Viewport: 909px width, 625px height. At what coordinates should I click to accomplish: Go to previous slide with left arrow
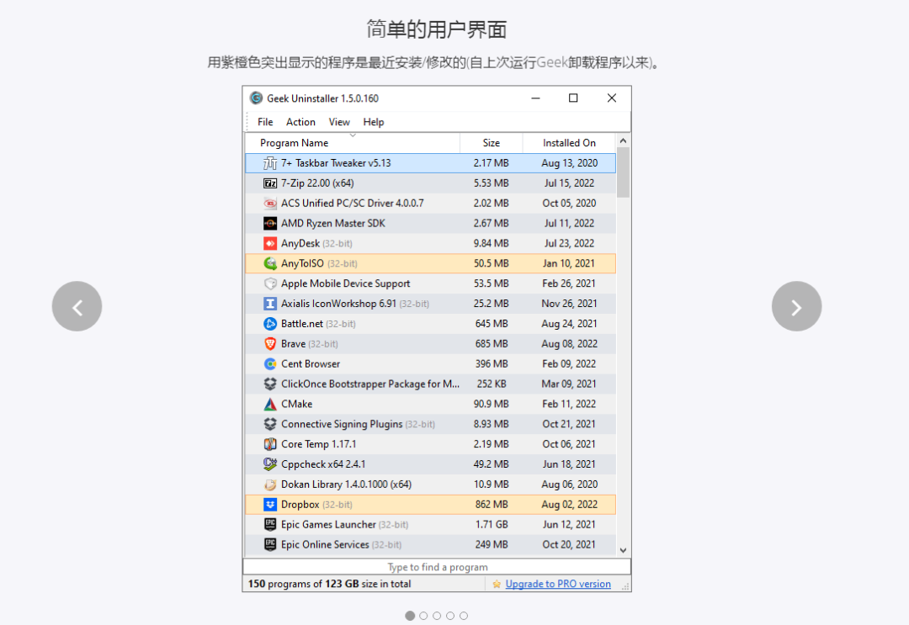click(x=77, y=306)
